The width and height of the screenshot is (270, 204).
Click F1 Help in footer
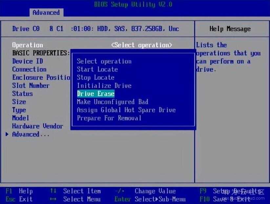(x=19, y=191)
